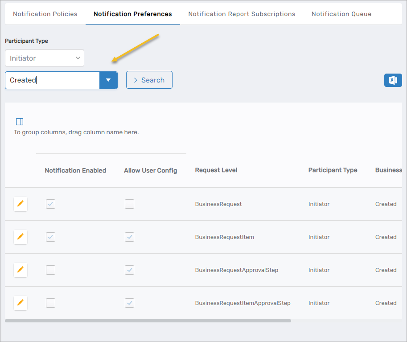Enable notification for BusinessRequestApprovalStep row
Viewport: 407px width, 342px height.
[51, 270]
